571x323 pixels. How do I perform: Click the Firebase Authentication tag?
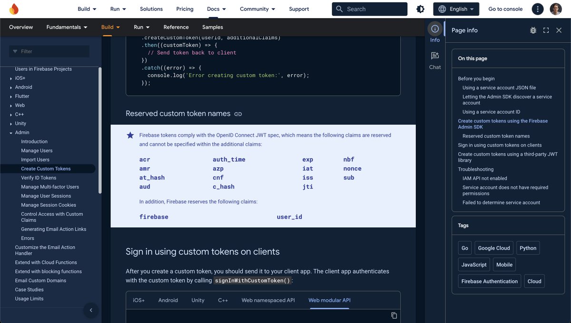click(x=490, y=281)
